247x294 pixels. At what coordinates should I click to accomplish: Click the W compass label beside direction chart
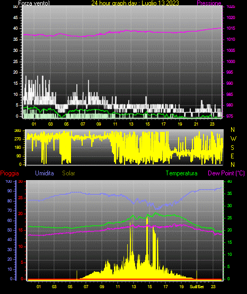[233, 139]
